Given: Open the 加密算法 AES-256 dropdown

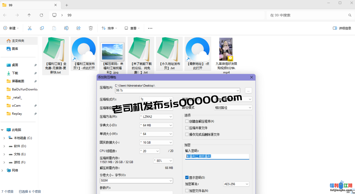Looking at the screenshot, I should click(x=236, y=184).
